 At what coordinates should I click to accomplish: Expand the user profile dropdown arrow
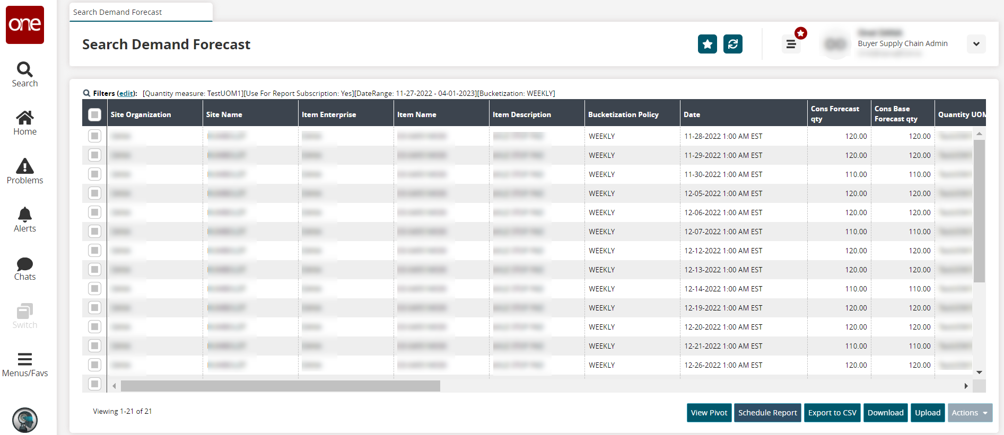click(976, 44)
